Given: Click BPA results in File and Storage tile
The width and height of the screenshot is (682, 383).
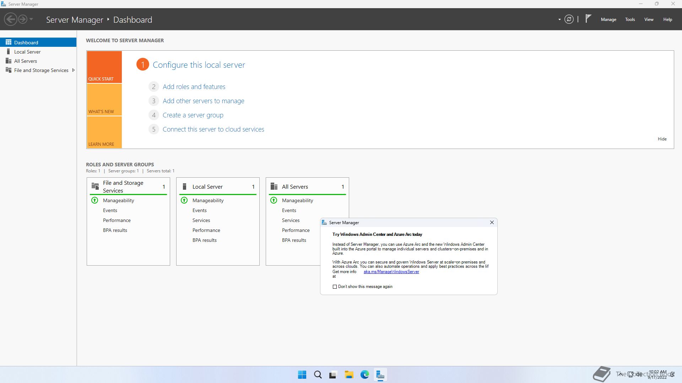Looking at the screenshot, I should pos(115,230).
